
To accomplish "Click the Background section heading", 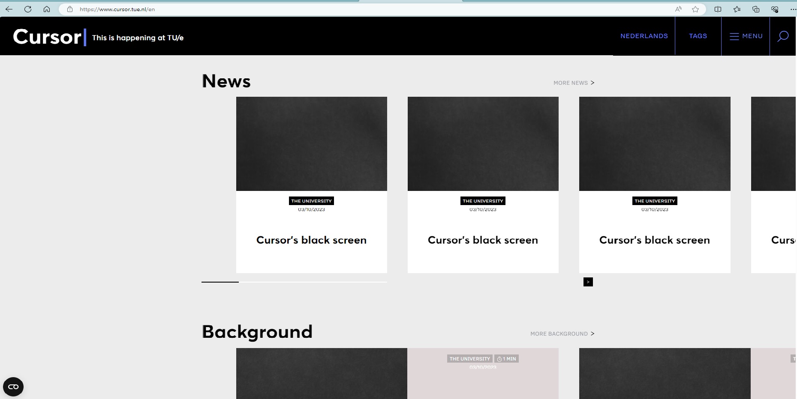I will (x=257, y=332).
